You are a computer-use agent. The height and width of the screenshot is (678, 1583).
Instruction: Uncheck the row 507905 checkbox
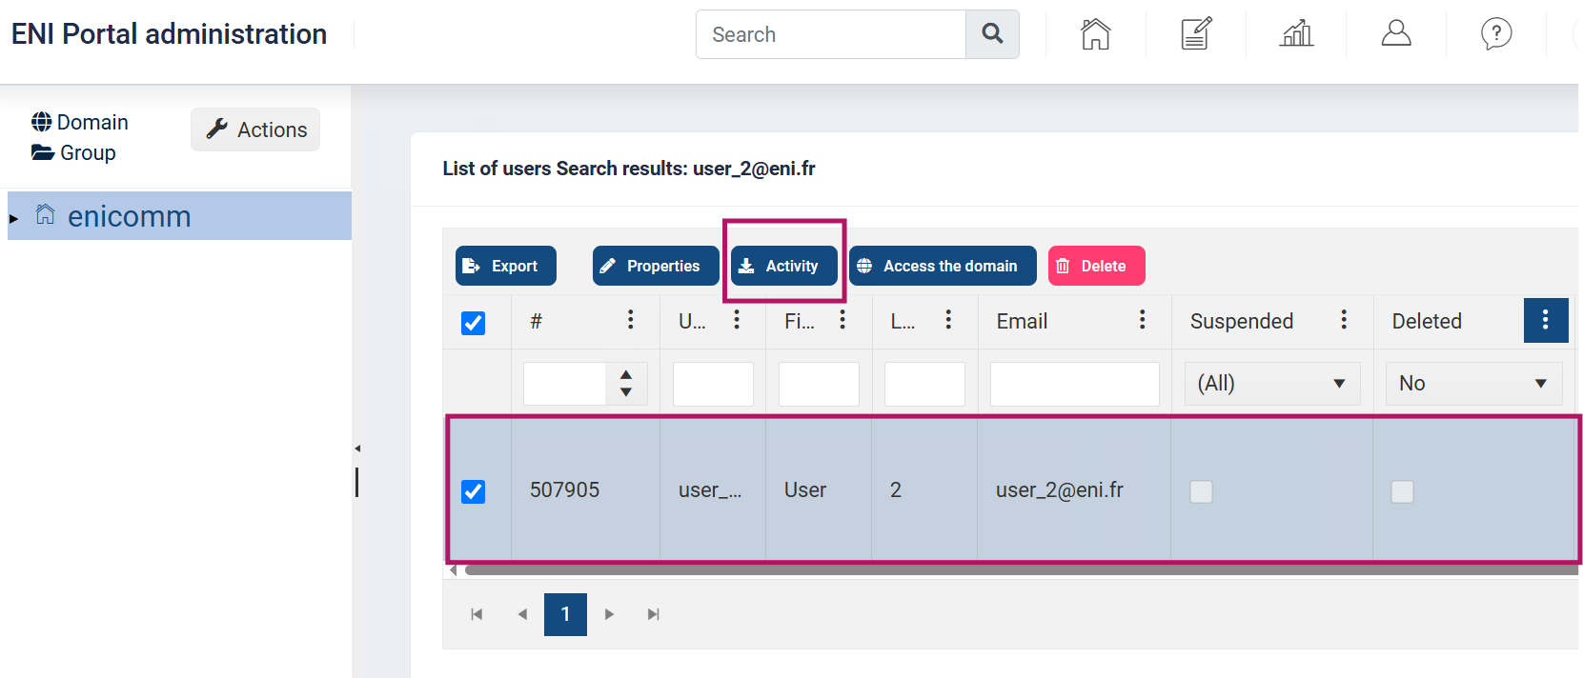tap(473, 491)
